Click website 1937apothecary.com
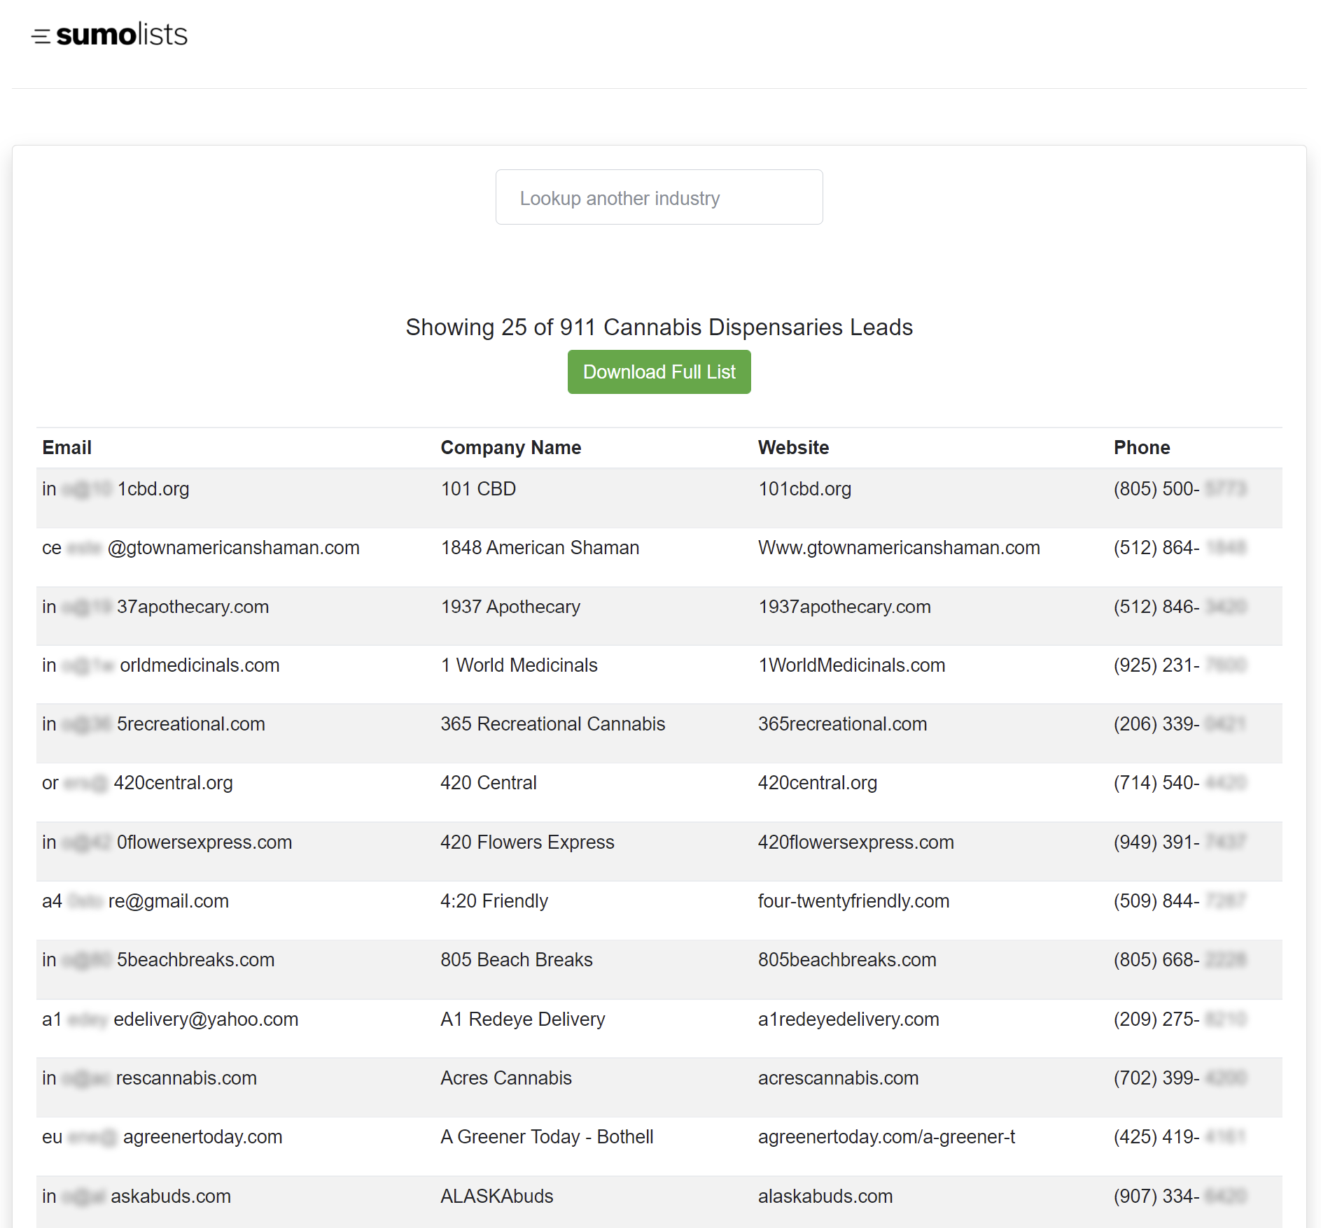 coord(844,607)
